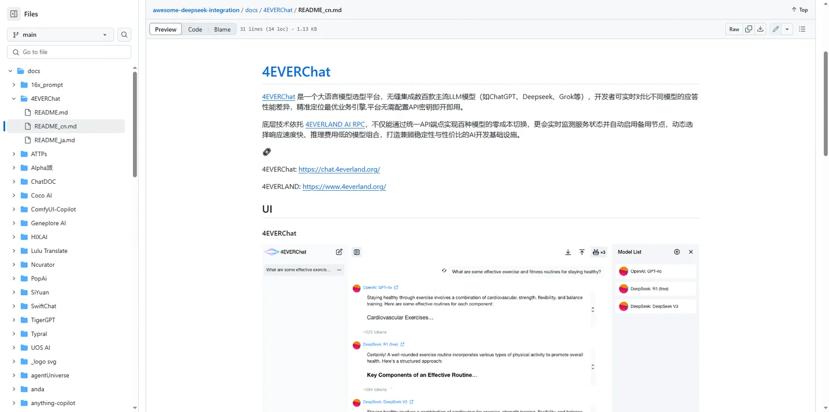829x412 pixels.
Task: Download raw file icon
Action: point(760,29)
